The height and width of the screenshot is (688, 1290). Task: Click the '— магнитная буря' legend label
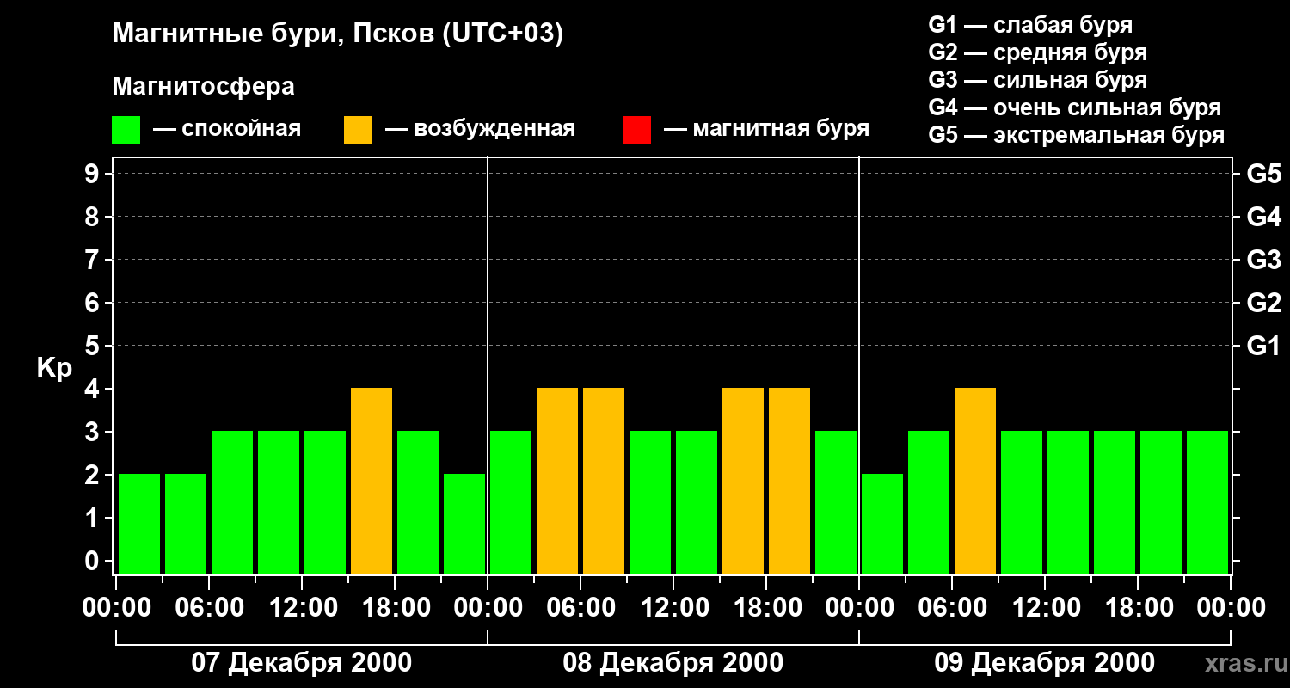point(766,129)
